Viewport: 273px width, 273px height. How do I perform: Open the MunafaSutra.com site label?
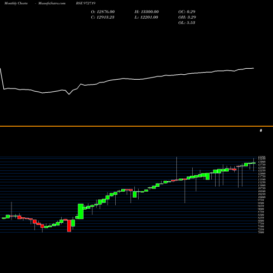click(x=52, y=3)
